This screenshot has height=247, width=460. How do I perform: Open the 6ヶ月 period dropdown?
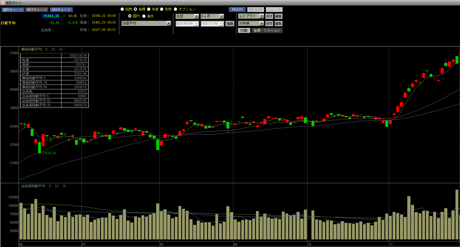(222, 16)
